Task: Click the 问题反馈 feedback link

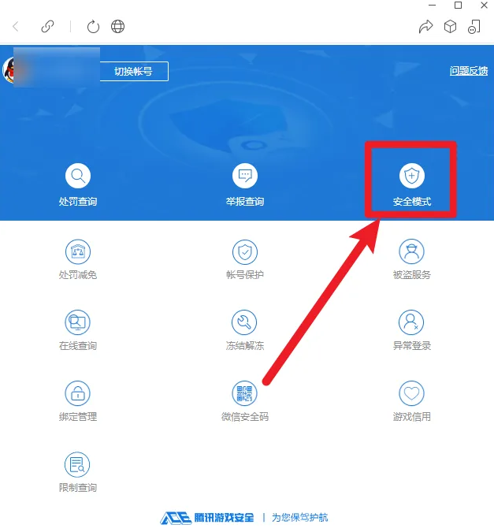Action: tap(469, 71)
